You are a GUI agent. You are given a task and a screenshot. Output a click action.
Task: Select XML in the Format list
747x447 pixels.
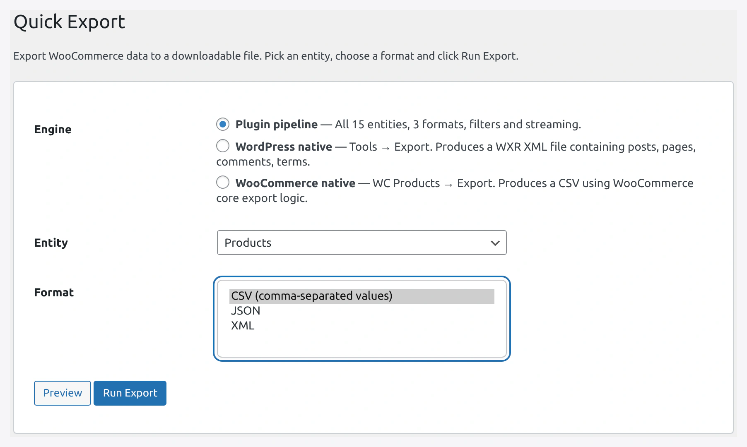tap(361, 326)
